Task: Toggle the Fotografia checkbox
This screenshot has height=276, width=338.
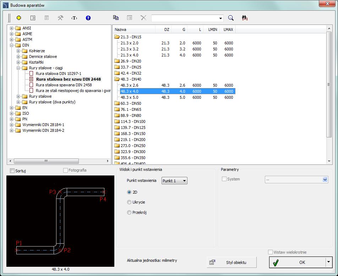Action: tap(66, 171)
